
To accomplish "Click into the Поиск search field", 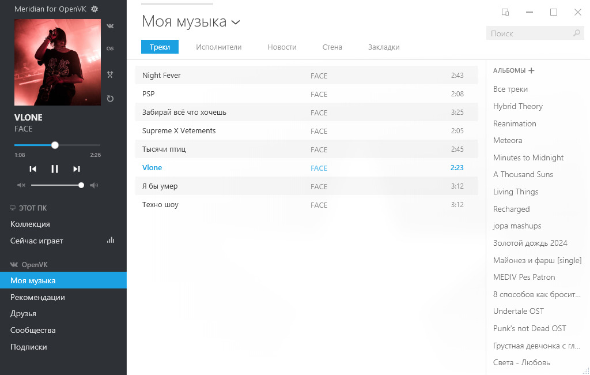I will point(529,33).
